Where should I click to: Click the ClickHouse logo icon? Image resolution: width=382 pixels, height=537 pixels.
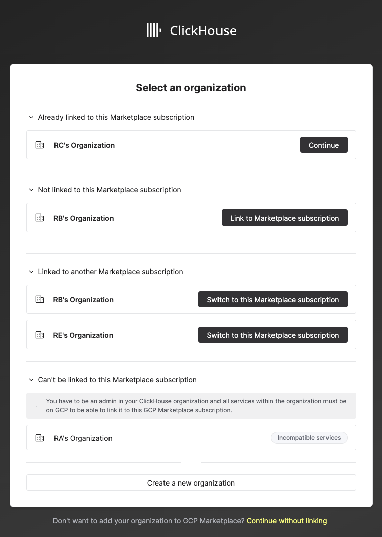[154, 30]
